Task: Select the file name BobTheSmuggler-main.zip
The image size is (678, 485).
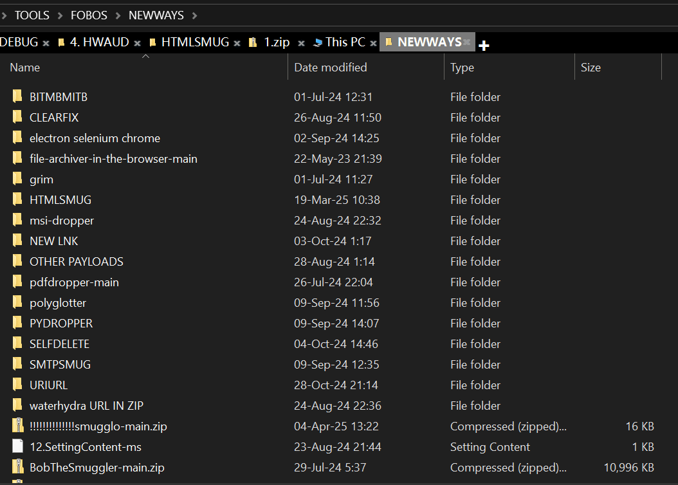Action: [x=97, y=467]
